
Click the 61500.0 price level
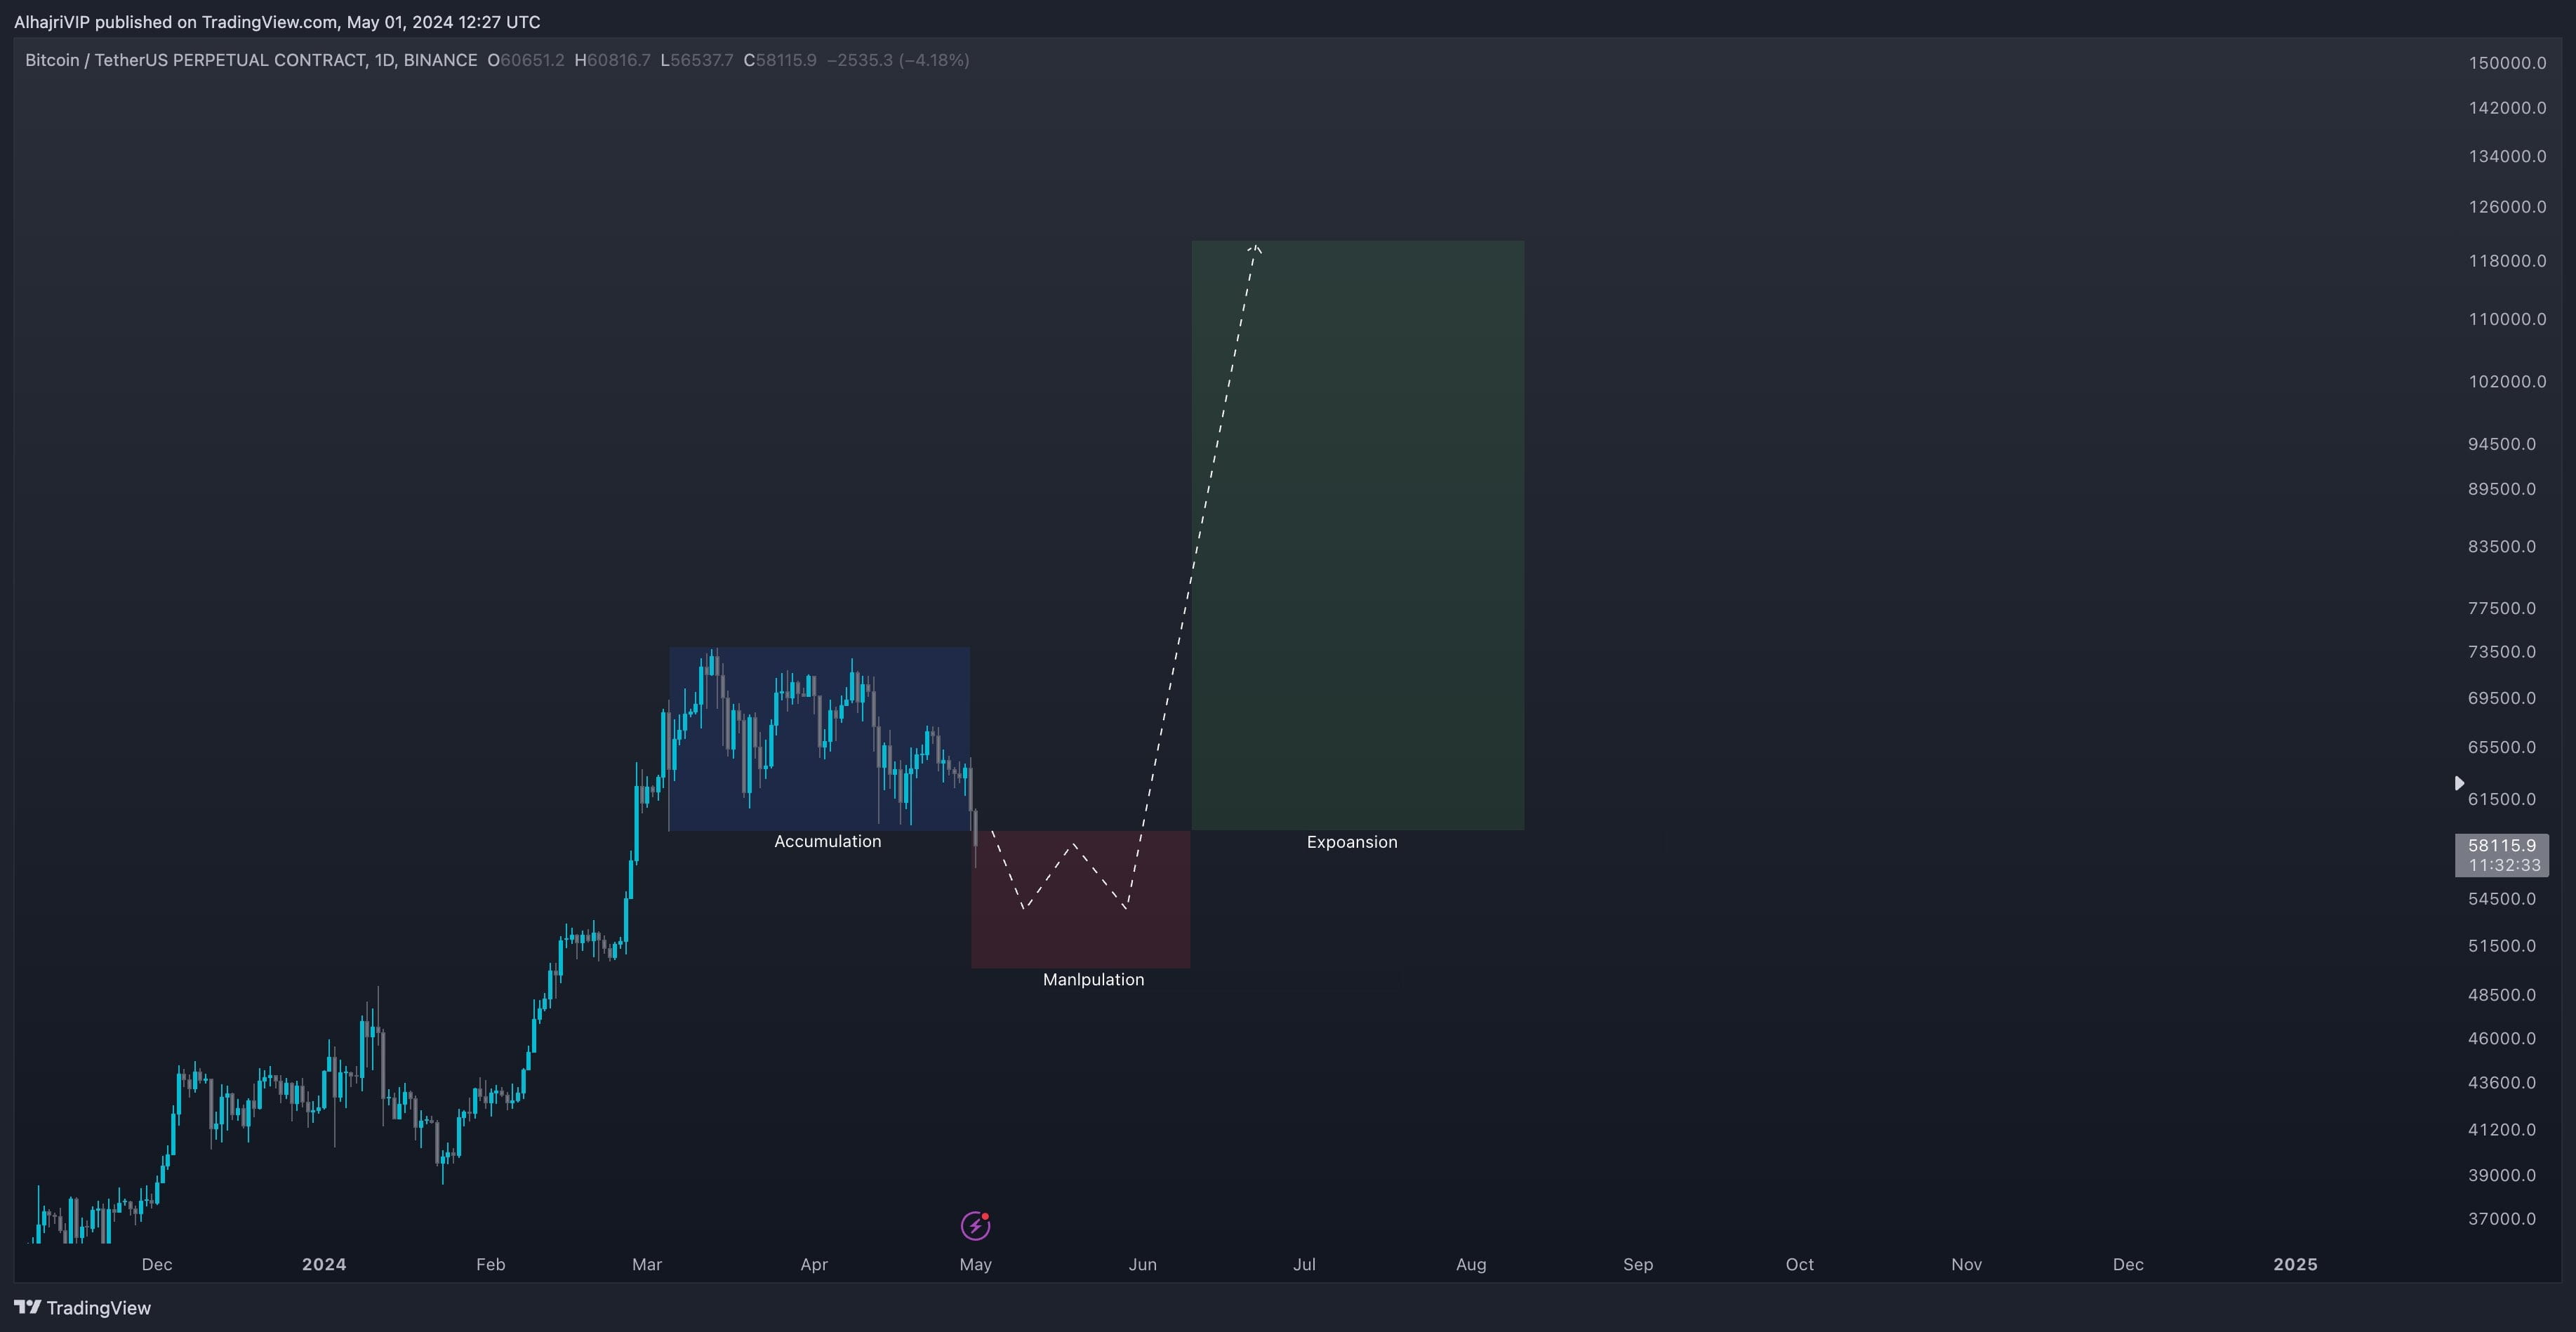(2502, 799)
